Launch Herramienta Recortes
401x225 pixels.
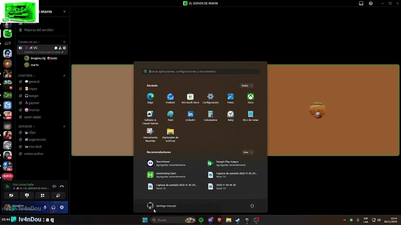tap(150, 135)
